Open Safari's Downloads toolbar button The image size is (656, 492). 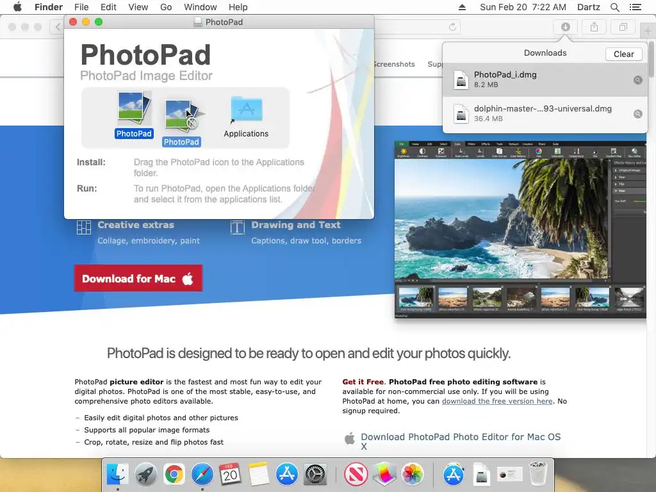coord(565,27)
